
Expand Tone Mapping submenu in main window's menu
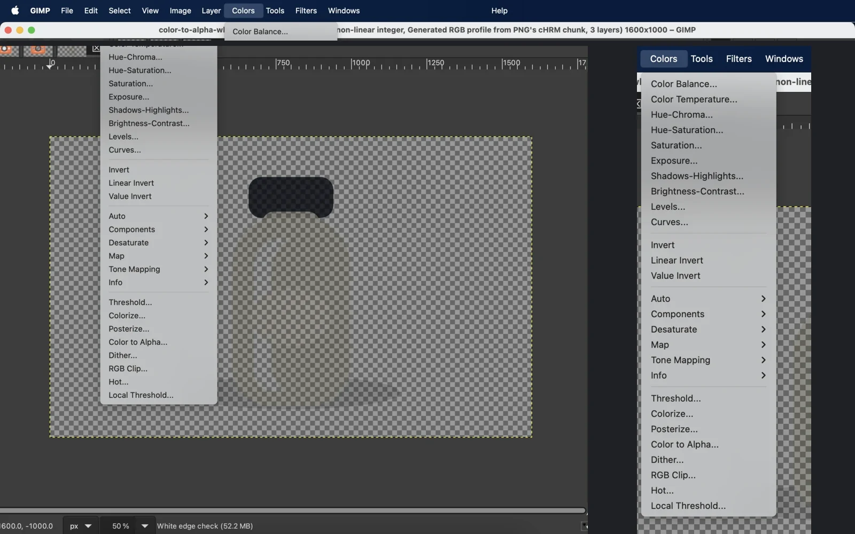[159, 269]
